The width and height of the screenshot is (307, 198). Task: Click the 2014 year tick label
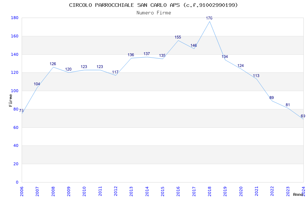coord(147,192)
